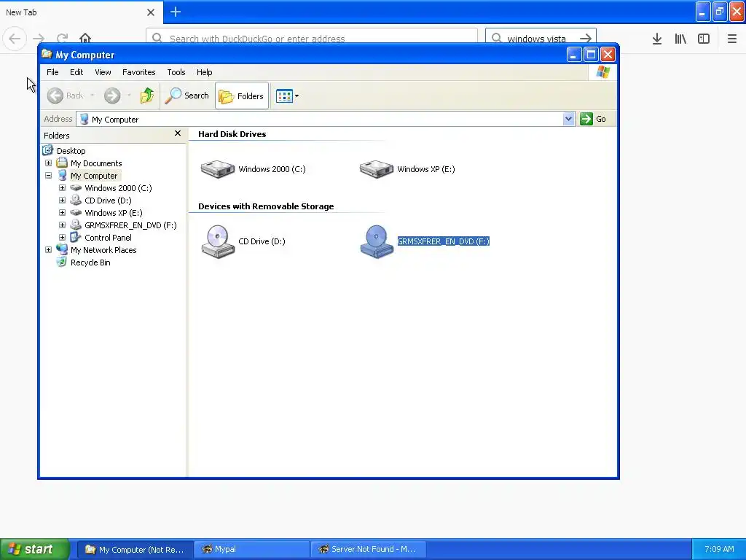Switch to Server Not Found taskbar button

click(368, 550)
